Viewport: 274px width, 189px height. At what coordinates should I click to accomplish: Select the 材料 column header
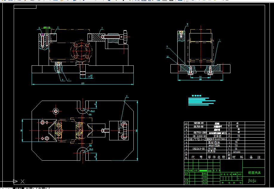238,157
